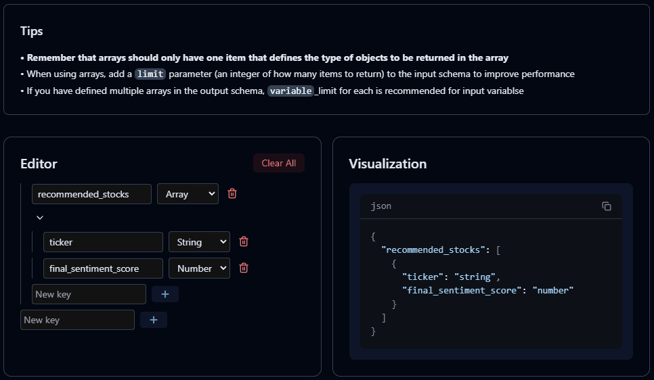
Task: Collapse the recommended_stocks array children
Action: tap(40, 218)
